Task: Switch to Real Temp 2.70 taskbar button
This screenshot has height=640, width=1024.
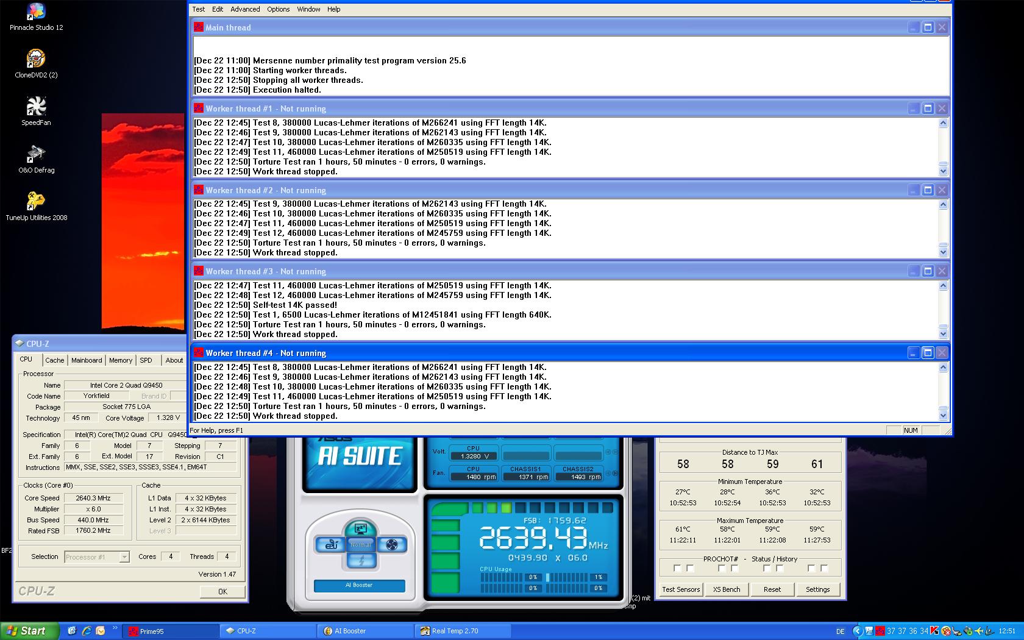Action: click(463, 631)
